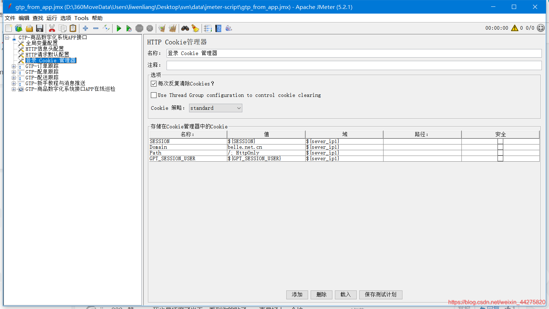Collapse the GTP-商品数字化系统APP接口 root node

click(x=7, y=38)
